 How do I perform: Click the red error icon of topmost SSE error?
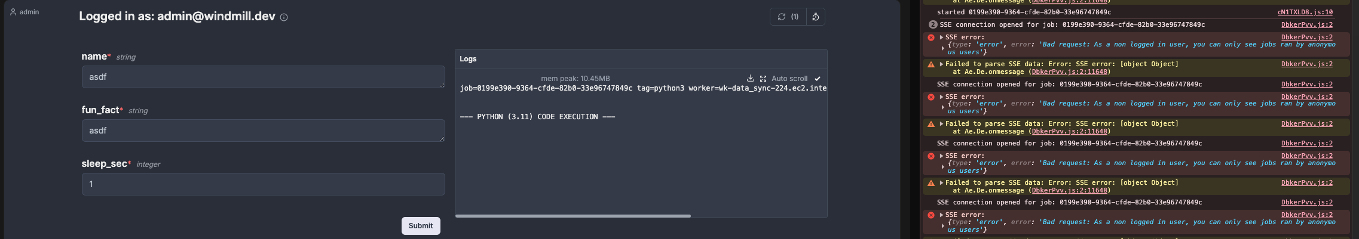click(x=931, y=38)
